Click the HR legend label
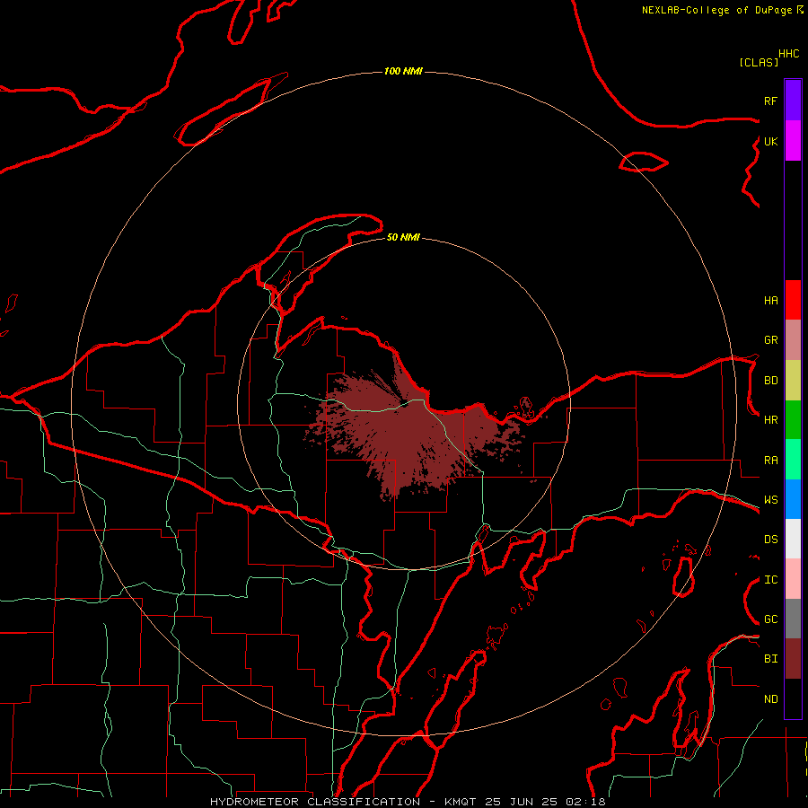808x808 pixels. click(x=771, y=420)
